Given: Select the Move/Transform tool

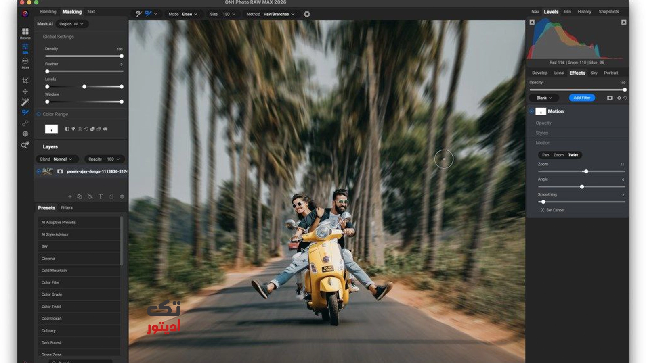Looking at the screenshot, I should [25, 92].
